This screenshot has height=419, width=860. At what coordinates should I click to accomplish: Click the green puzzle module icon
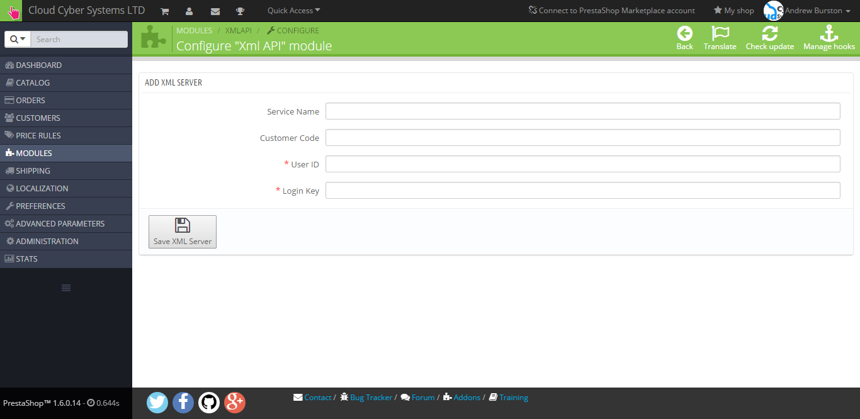[x=154, y=38]
